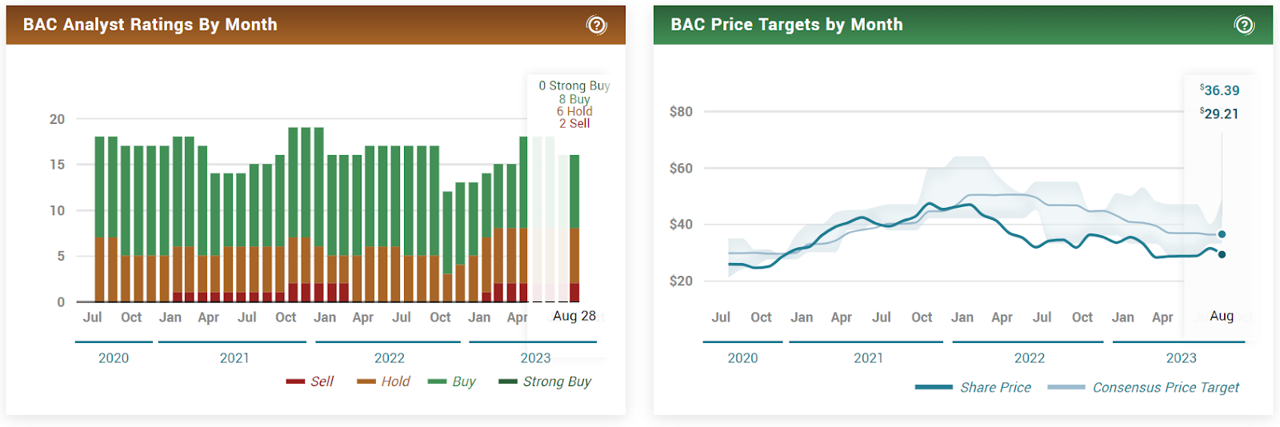Click 'Aug' label on price targets chart
This screenshot has height=427, width=1280.
point(1222,316)
